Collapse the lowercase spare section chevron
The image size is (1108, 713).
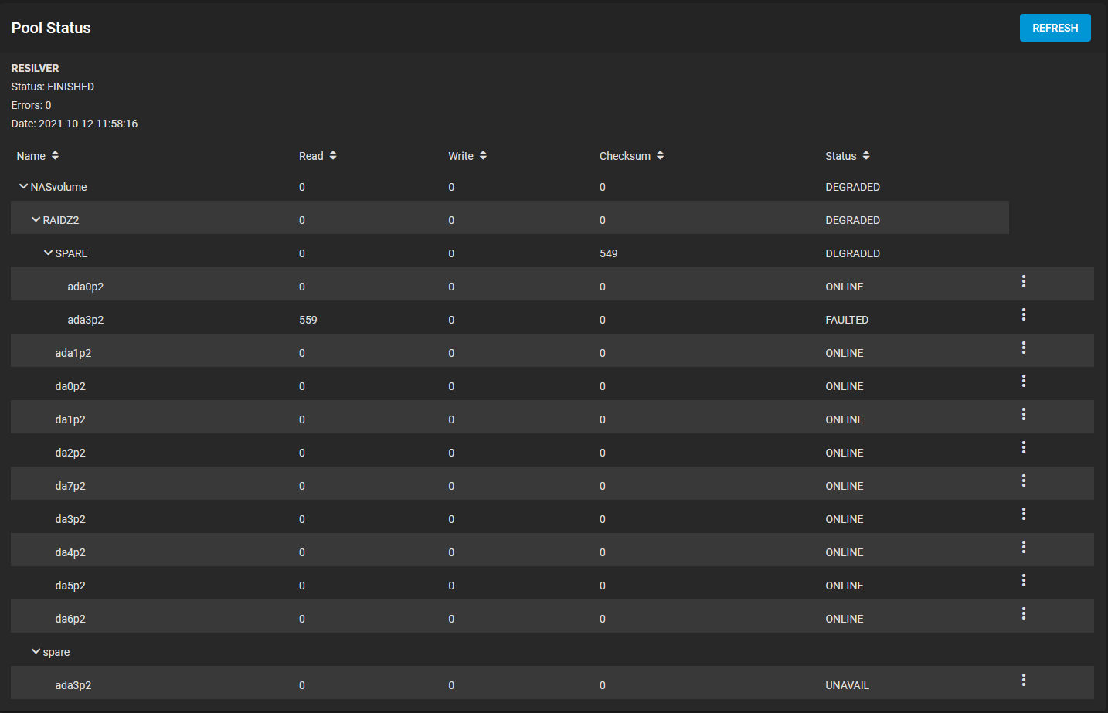[36, 652]
